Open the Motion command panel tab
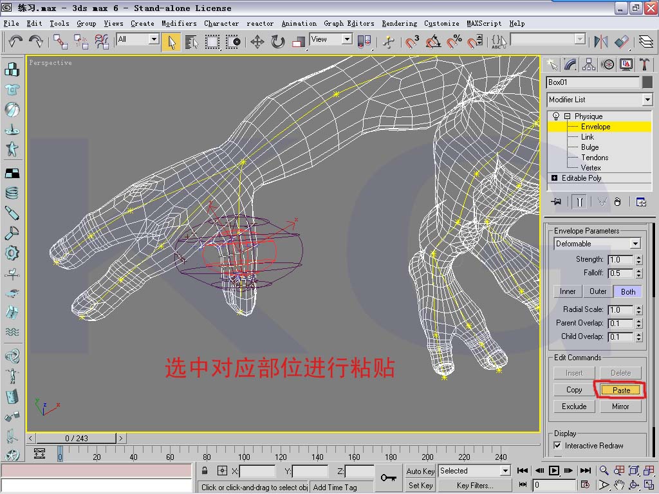This screenshot has height=494, width=659. pyautogui.click(x=607, y=64)
